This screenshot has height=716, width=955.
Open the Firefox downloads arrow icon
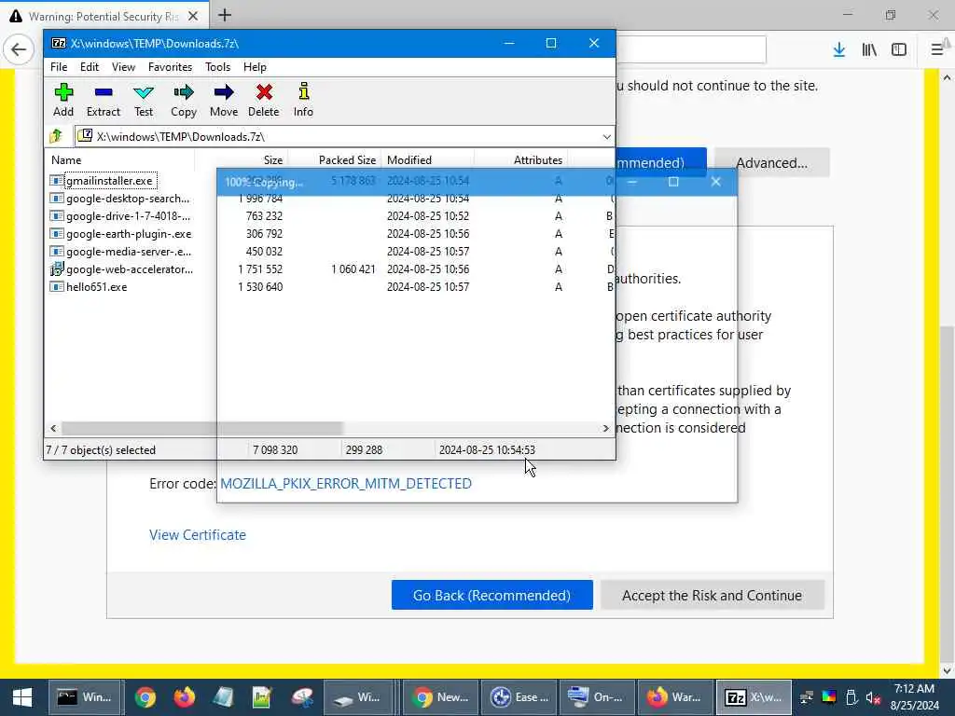pyautogui.click(x=838, y=50)
